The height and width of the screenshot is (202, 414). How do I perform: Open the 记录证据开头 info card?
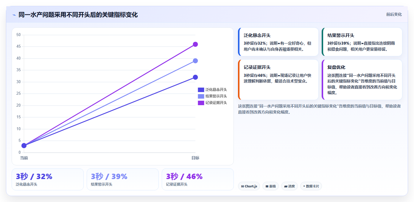point(278,80)
